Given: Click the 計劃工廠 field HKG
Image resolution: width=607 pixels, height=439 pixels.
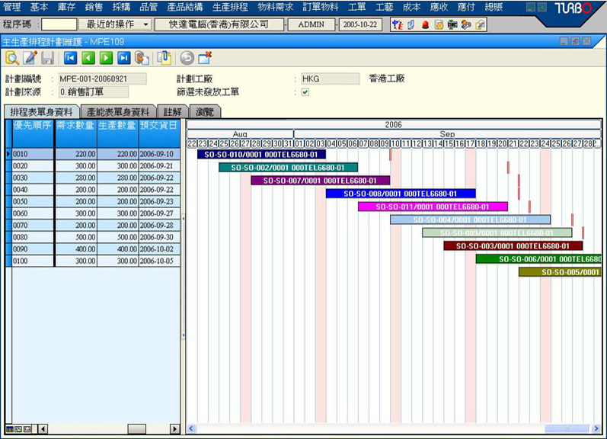Looking at the screenshot, I should tap(331, 79).
